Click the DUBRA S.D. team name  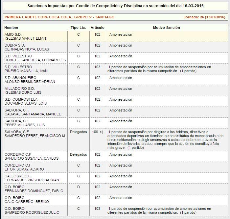pyautogui.click(x=15, y=45)
